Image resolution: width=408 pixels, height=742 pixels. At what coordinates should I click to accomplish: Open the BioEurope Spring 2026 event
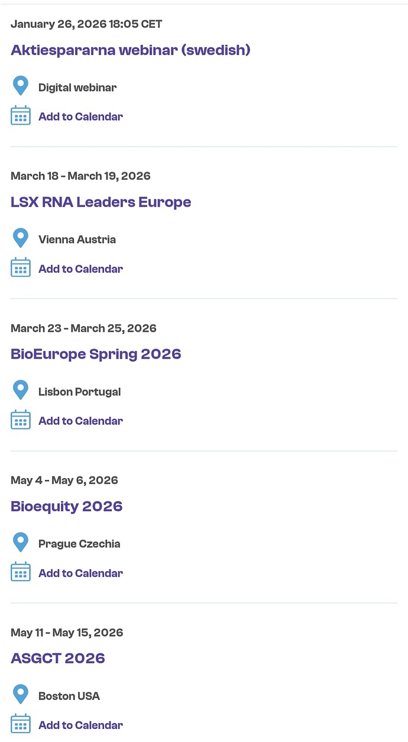pyautogui.click(x=96, y=354)
